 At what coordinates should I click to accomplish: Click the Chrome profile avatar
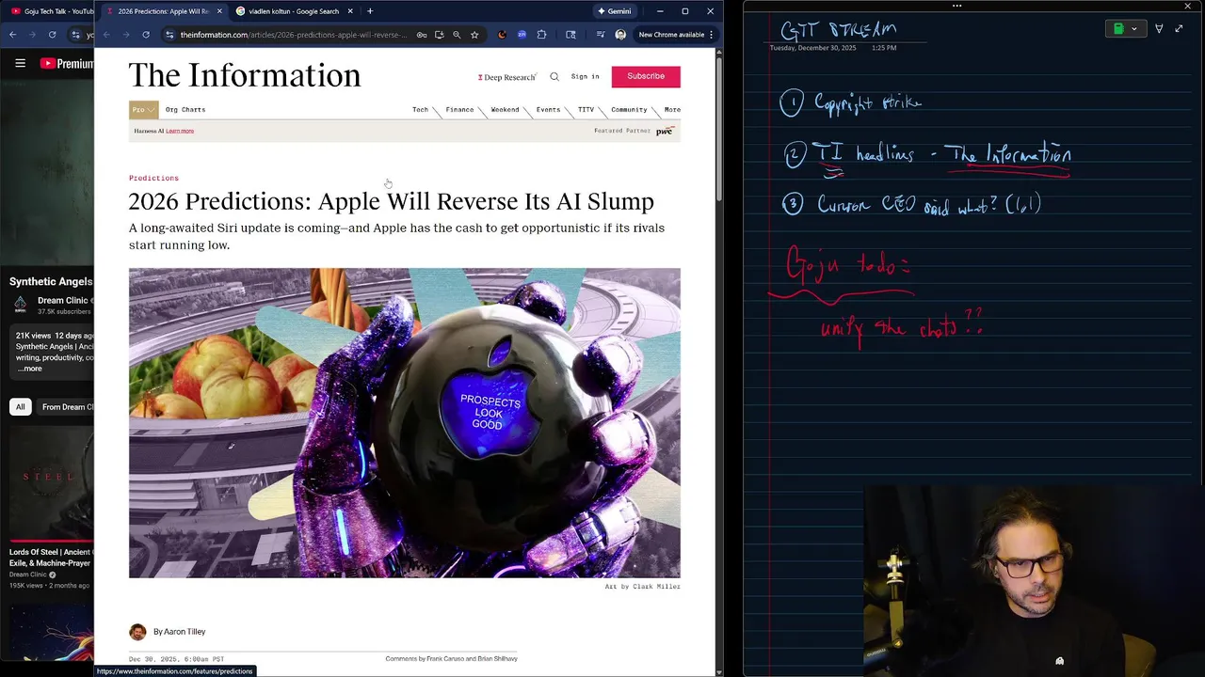[x=620, y=35]
